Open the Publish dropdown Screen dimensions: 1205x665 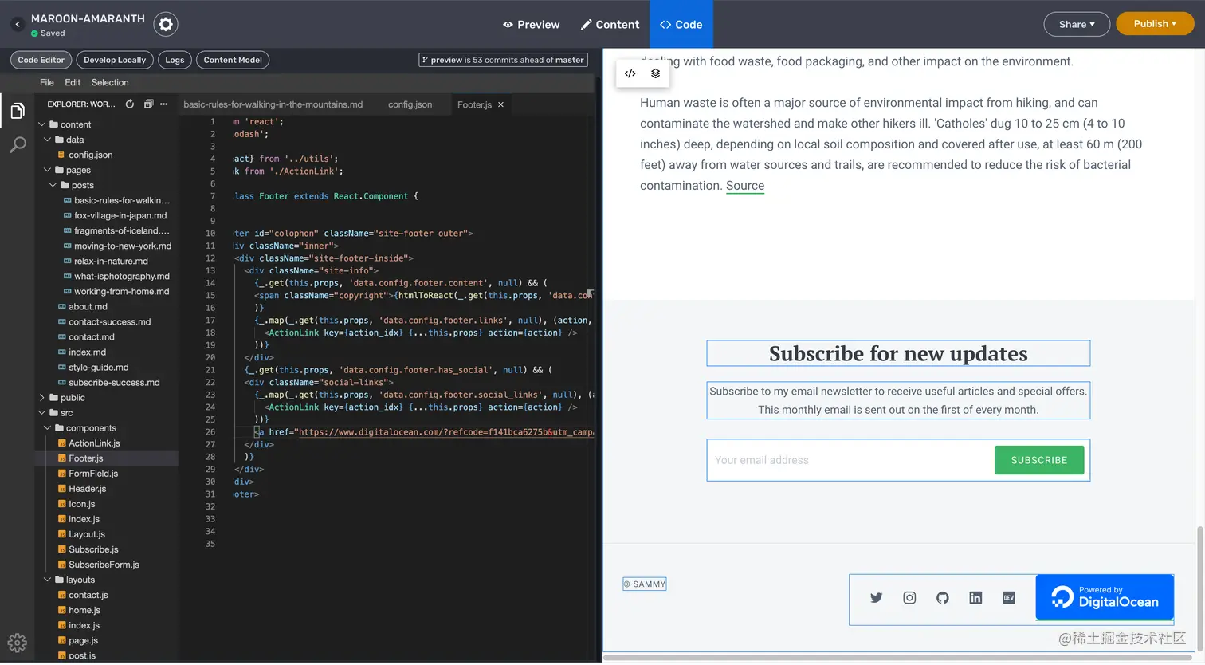click(x=1154, y=23)
